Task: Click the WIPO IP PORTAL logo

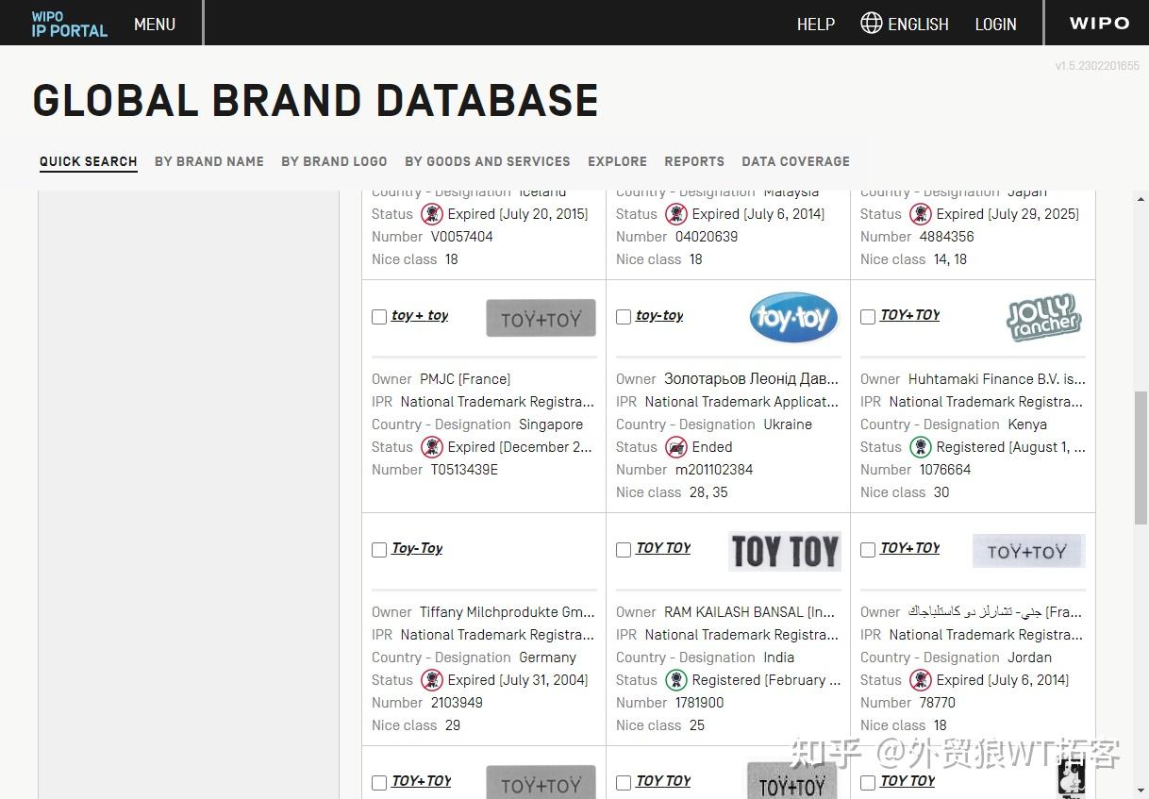Action: [x=67, y=24]
